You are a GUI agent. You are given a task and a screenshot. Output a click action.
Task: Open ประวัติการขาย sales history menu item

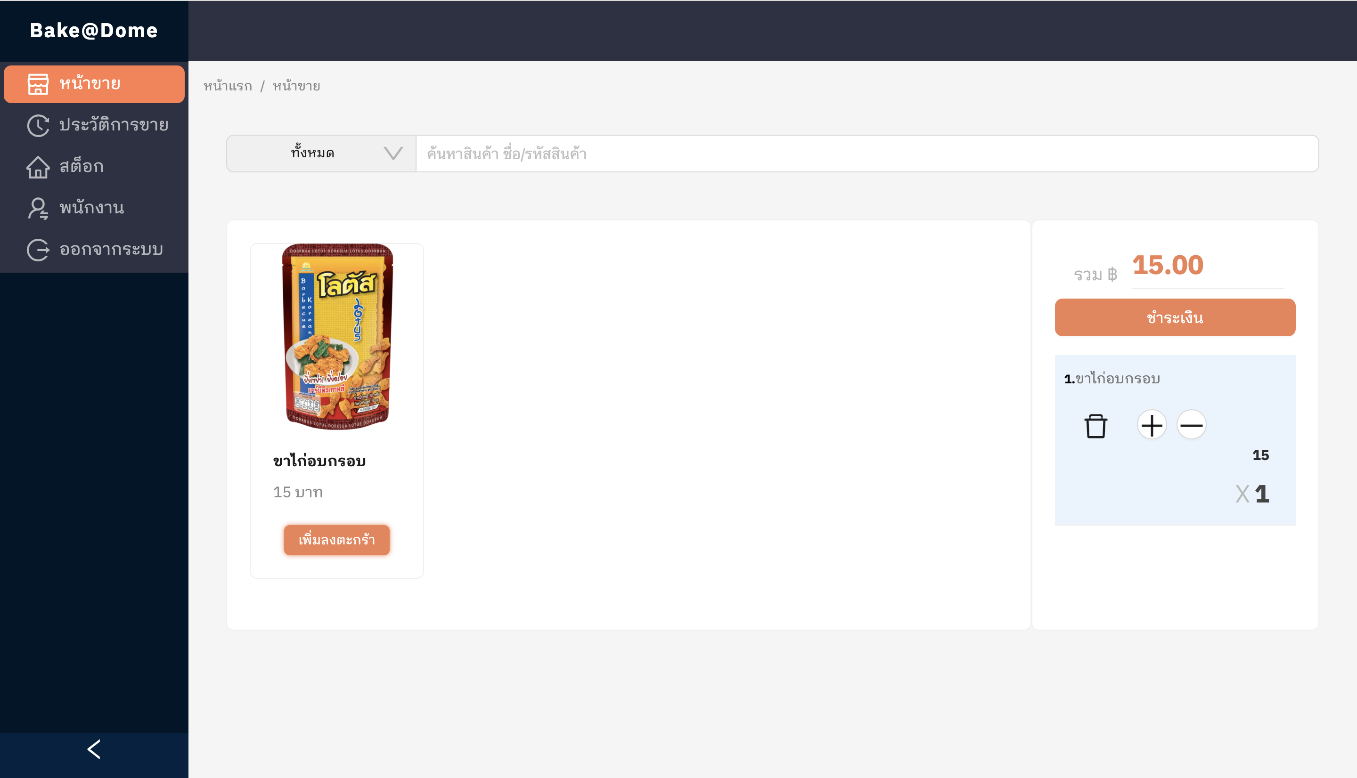tap(94, 126)
